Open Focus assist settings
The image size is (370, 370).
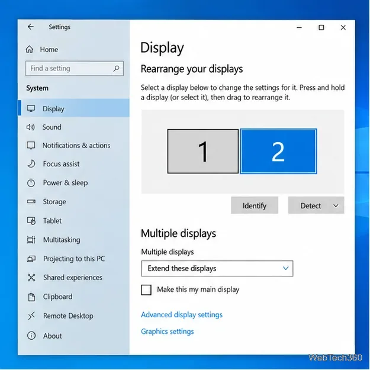[x=61, y=164]
